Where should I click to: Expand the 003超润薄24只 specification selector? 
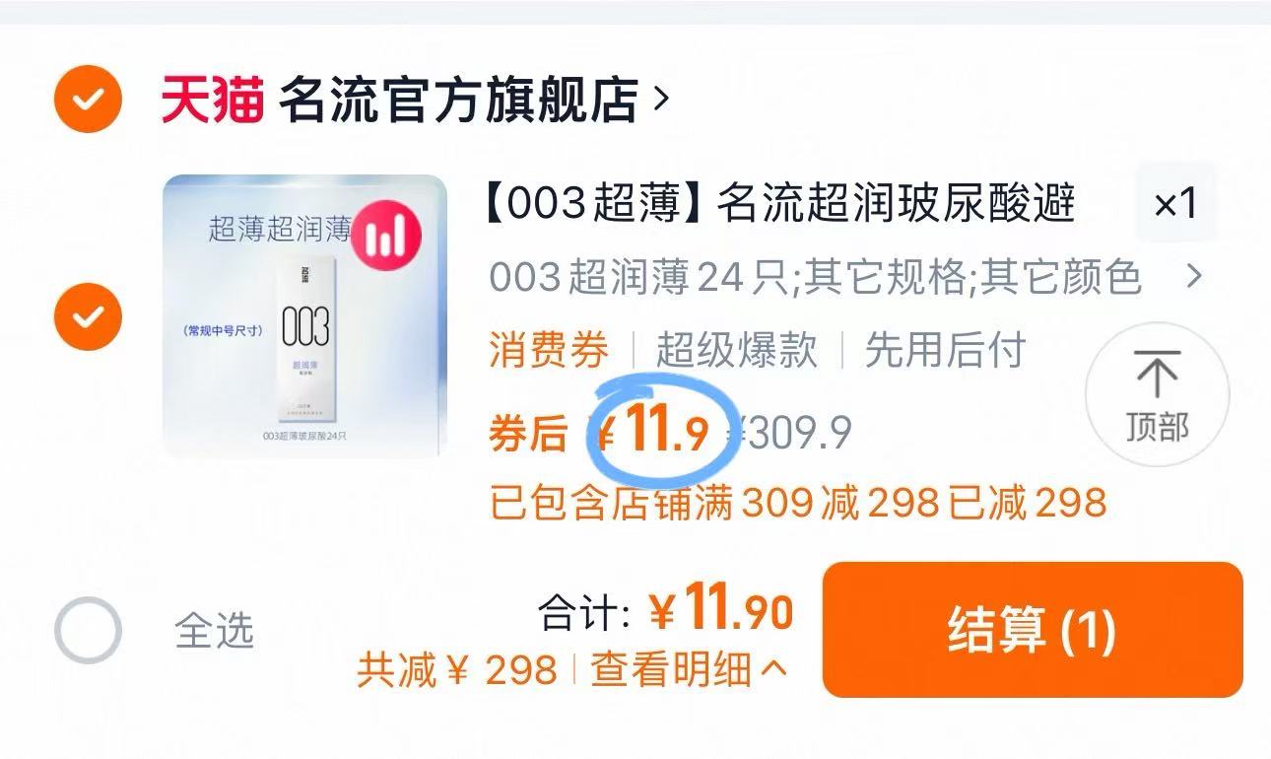[x=815, y=278]
